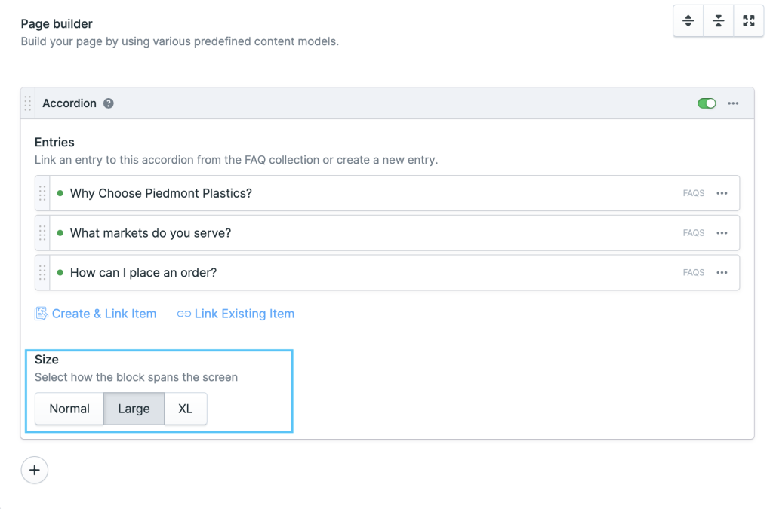Click drag handle of 'Why Choose Piedmont Plastics?' entry
This screenshot has height=509, width=773.
pyautogui.click(x=42, y=193)
